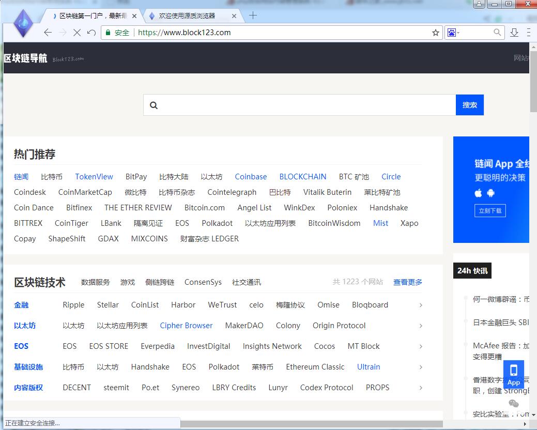Click the browser back arrow
Screen dimensions: 537x430
(48, 33)
